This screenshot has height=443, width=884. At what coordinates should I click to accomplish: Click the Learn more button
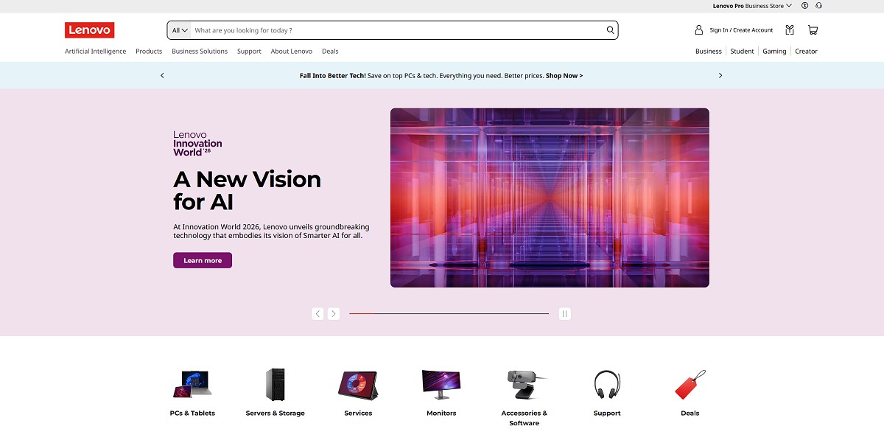tap(203, 260)
